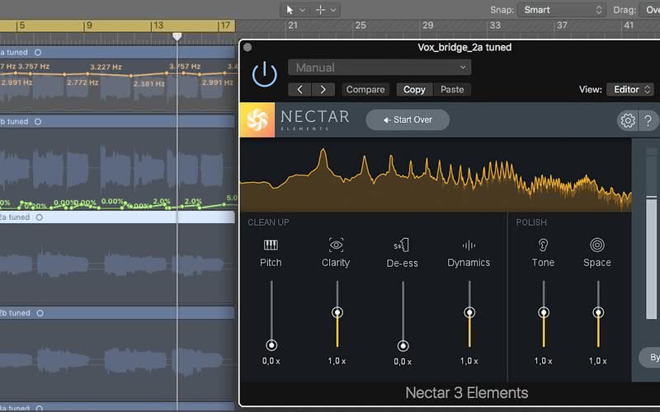Click the Bypass button at right edge
Screen dimensions: 660x412
649,358
